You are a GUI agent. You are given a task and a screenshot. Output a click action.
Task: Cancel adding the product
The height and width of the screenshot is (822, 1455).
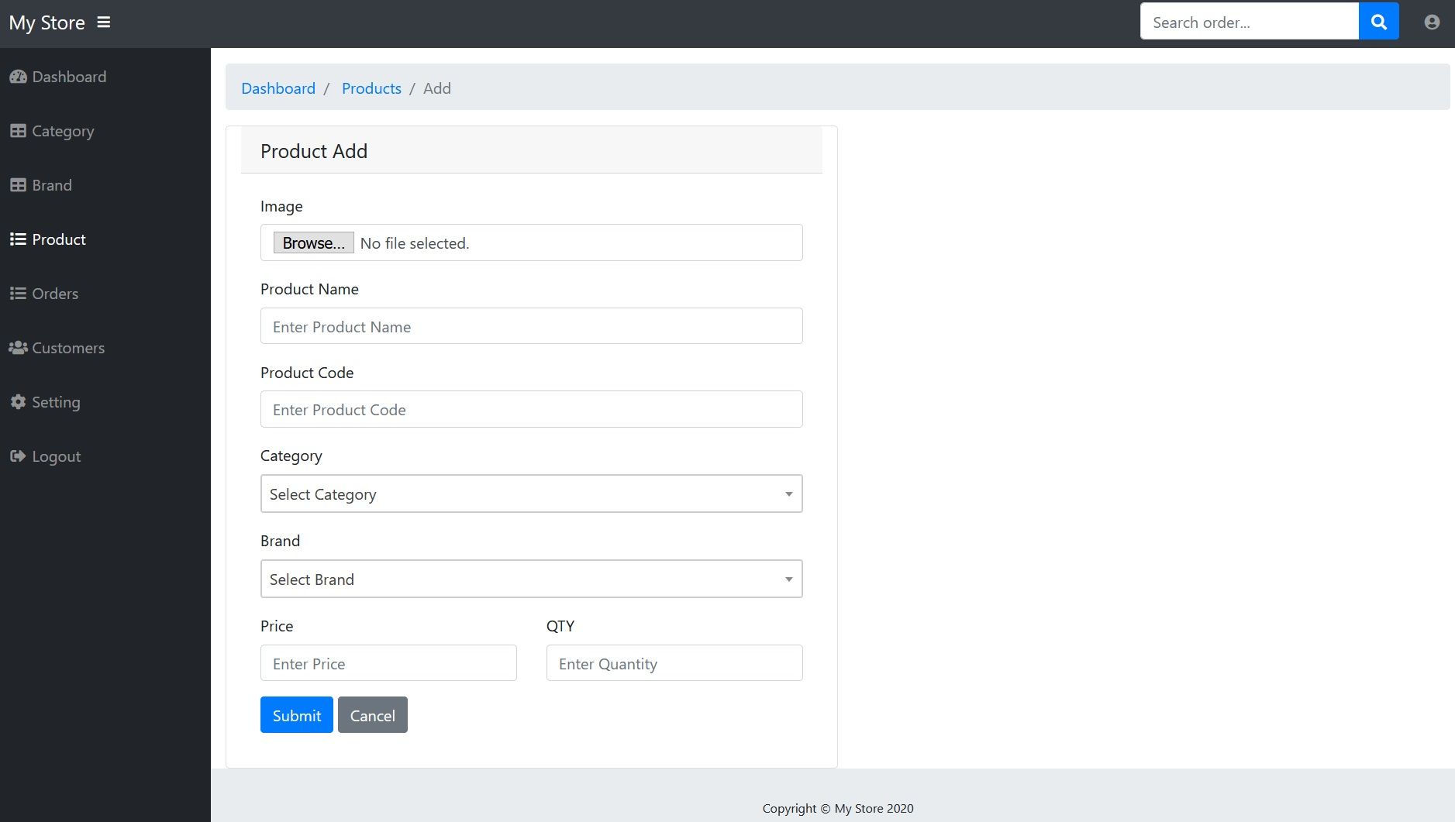(373, 714)
